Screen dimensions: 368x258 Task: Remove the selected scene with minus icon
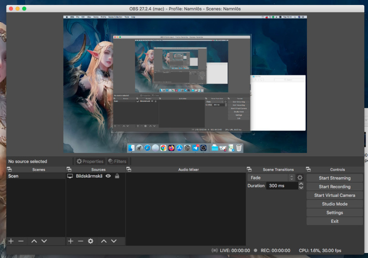(x=21, y=241)
